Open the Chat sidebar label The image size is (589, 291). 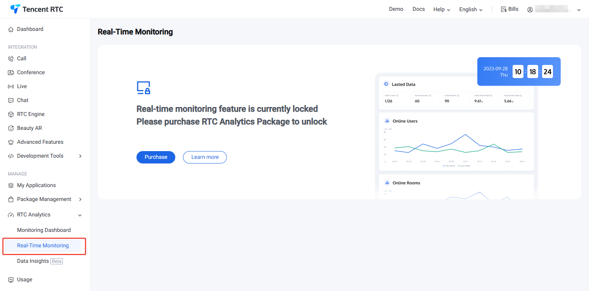click(x=23, y=100)
